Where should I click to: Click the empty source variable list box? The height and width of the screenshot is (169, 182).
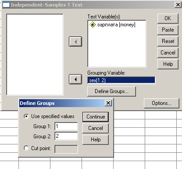coord(35,54)
